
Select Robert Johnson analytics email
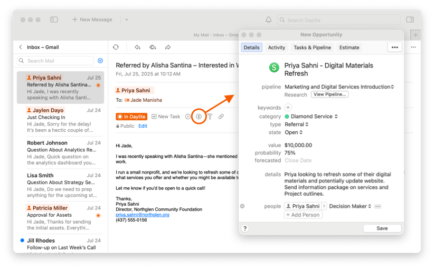pos(60,152)
